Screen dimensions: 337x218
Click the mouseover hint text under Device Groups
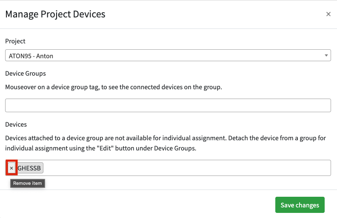coord(113,87)
